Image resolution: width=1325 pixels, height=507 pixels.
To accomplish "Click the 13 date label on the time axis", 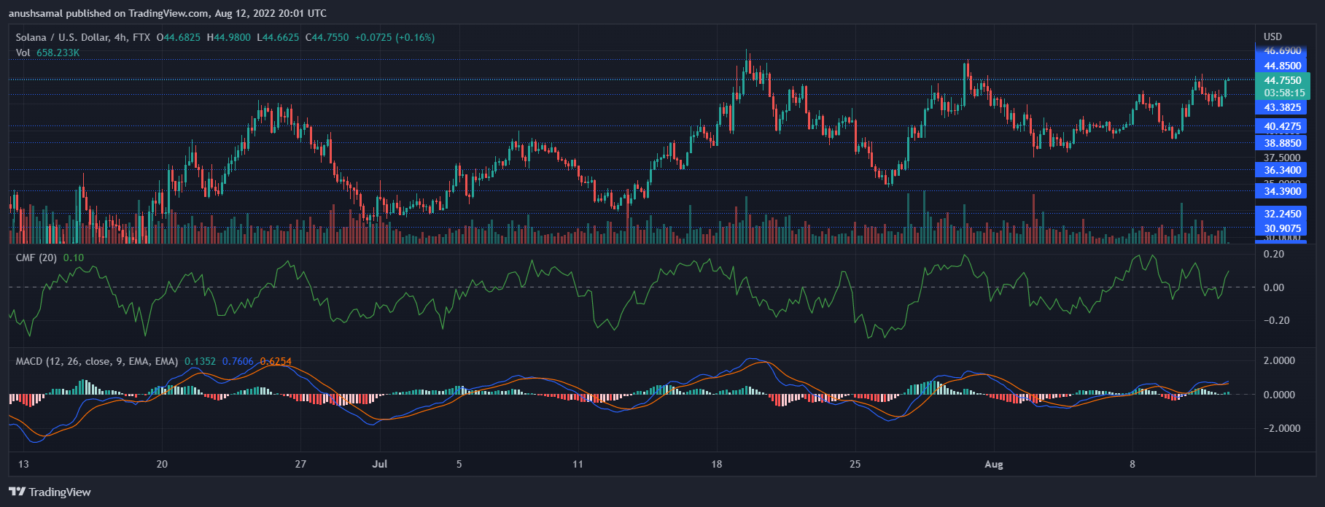I will [23, 464].
